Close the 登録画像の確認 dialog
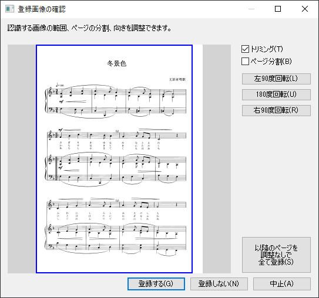 305,9
